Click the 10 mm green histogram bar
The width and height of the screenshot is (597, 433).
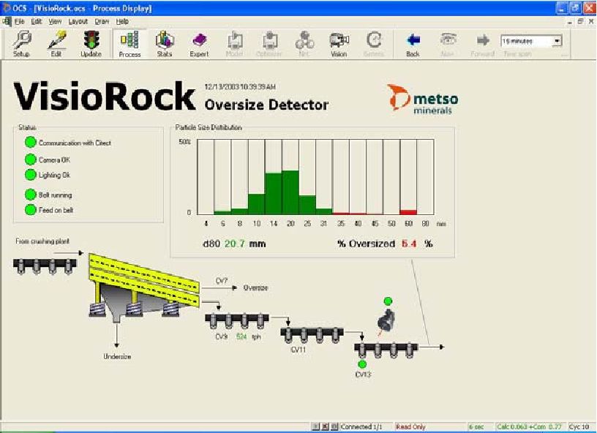(x=257, y=204)
